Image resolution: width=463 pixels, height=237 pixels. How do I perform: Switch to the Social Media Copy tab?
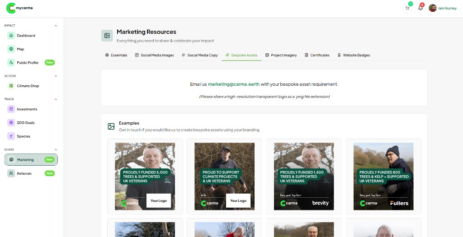click(x=199, y=55)
